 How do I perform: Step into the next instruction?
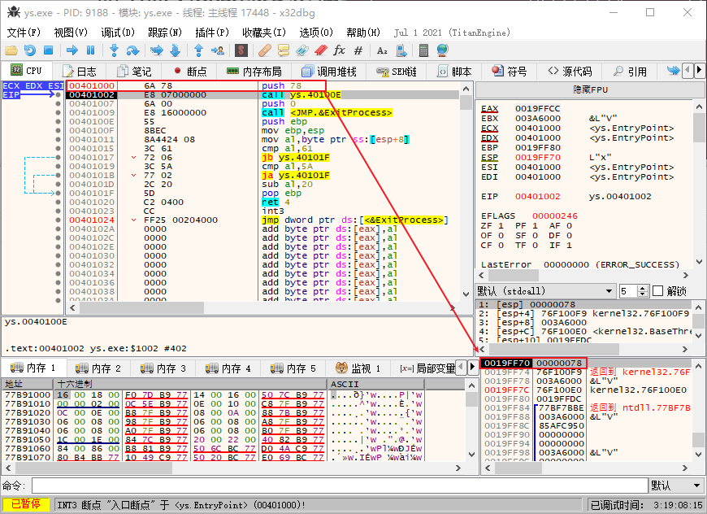(x=114, y=50)
